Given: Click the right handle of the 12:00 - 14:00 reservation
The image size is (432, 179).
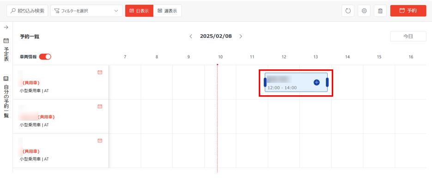Looking at the screenshot, I should [x=327, y=82].
